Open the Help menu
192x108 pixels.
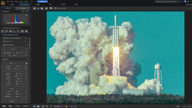26,1
